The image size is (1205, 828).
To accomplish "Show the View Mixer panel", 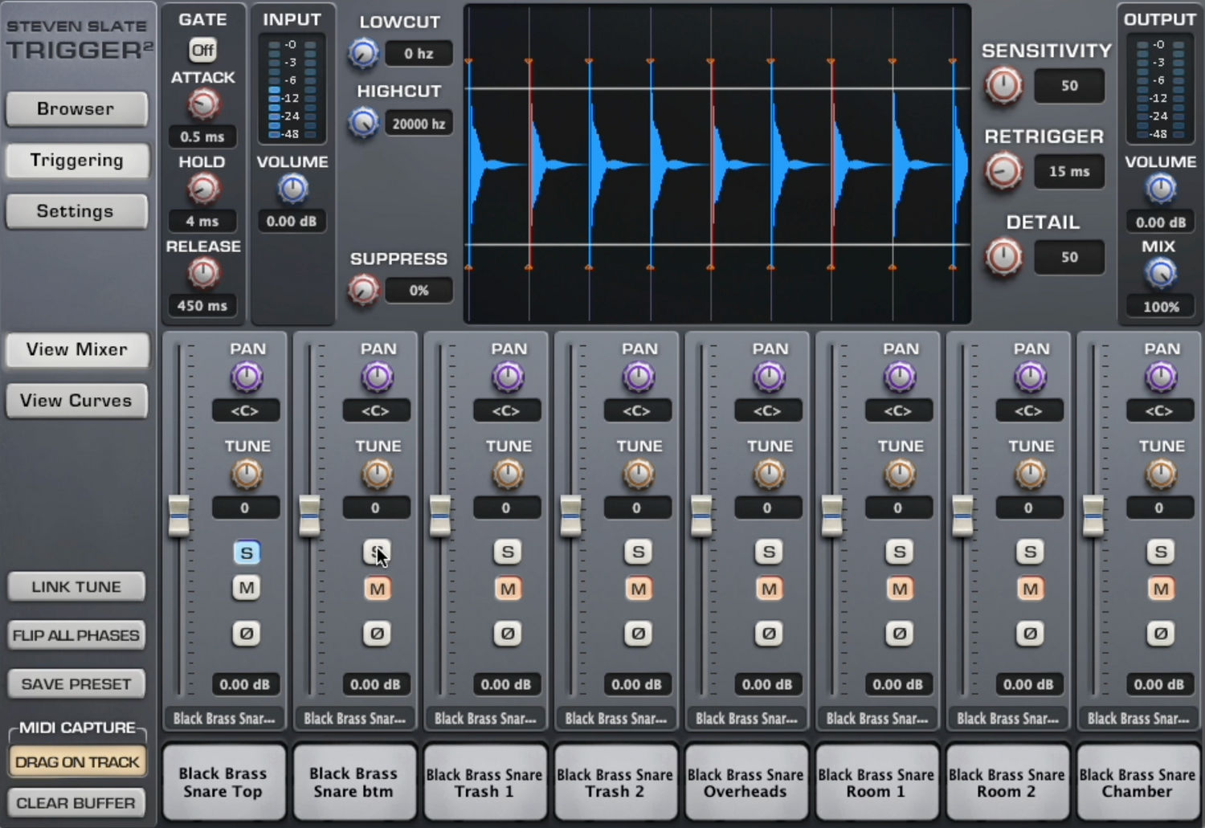I will 76,349.
